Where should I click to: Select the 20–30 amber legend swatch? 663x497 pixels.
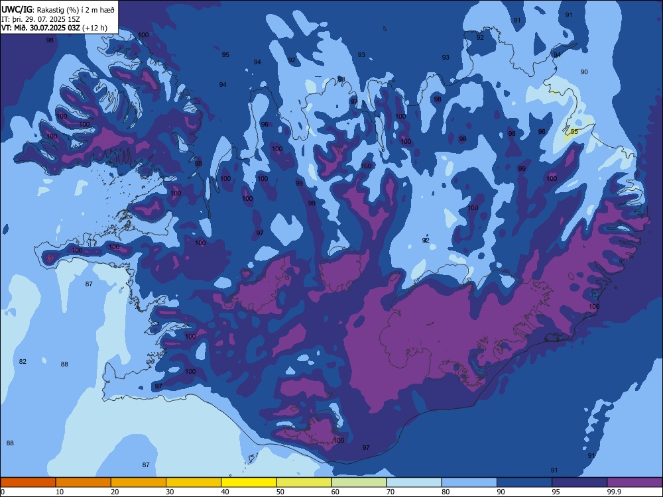[x=139, y=482]
